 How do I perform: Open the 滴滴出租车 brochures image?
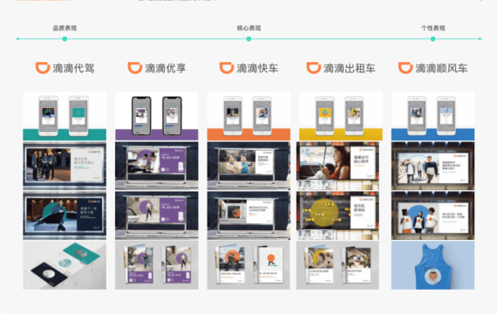337,265
